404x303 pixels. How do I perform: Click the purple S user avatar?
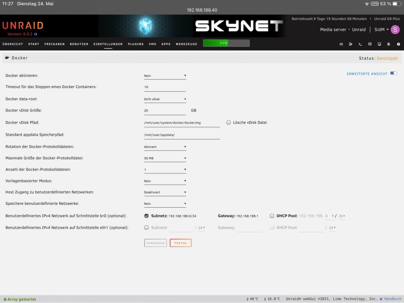395,29
